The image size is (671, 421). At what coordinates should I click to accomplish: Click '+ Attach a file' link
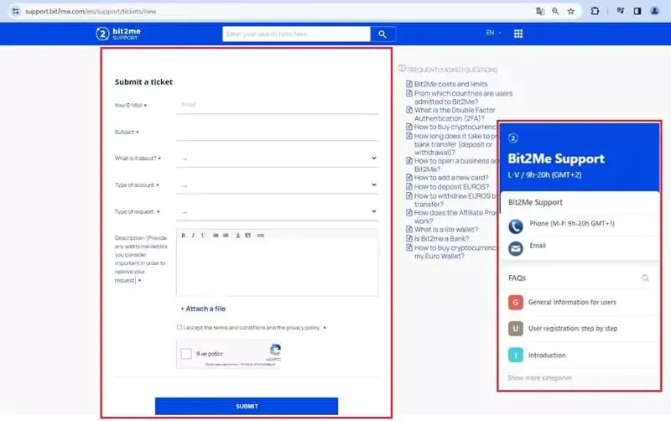tap(203, 309)
